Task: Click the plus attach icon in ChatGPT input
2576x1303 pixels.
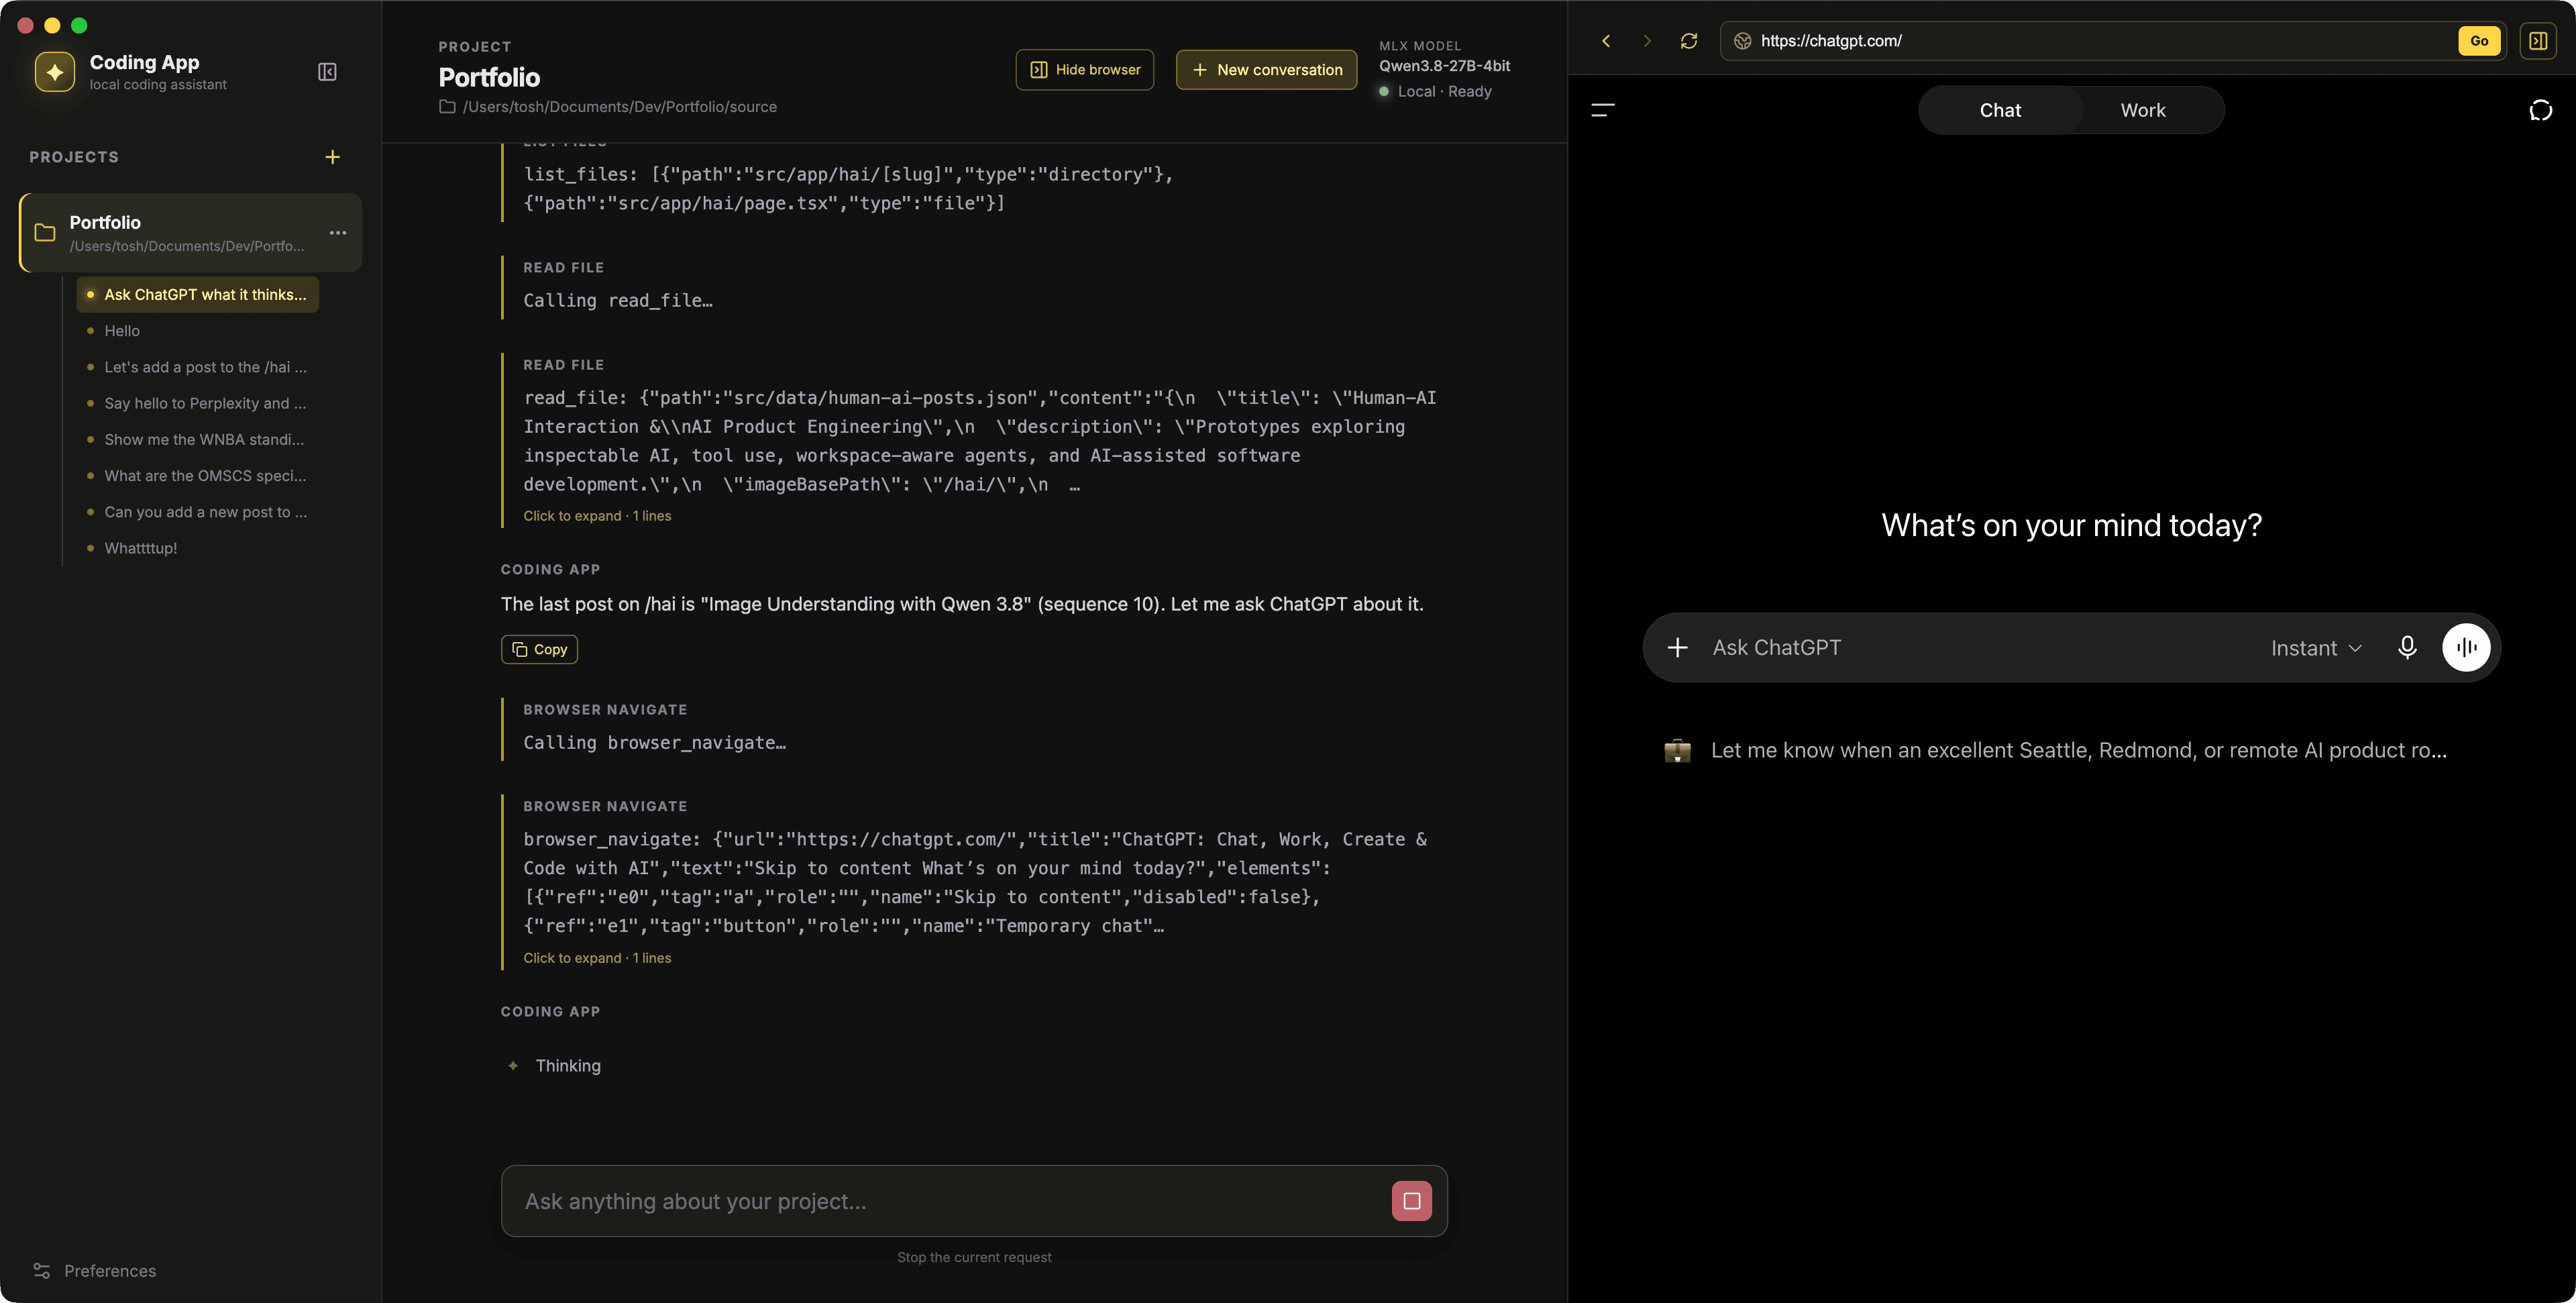Action: [x=1678, y=648]
